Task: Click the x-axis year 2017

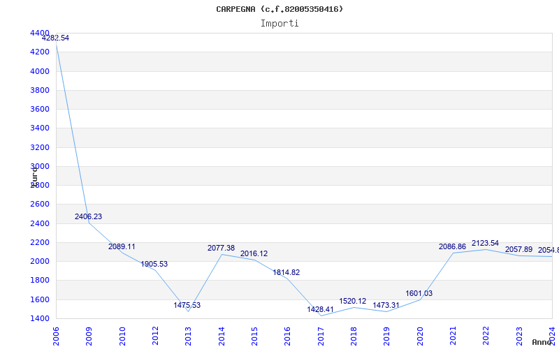Action: [x=321, y=336]
